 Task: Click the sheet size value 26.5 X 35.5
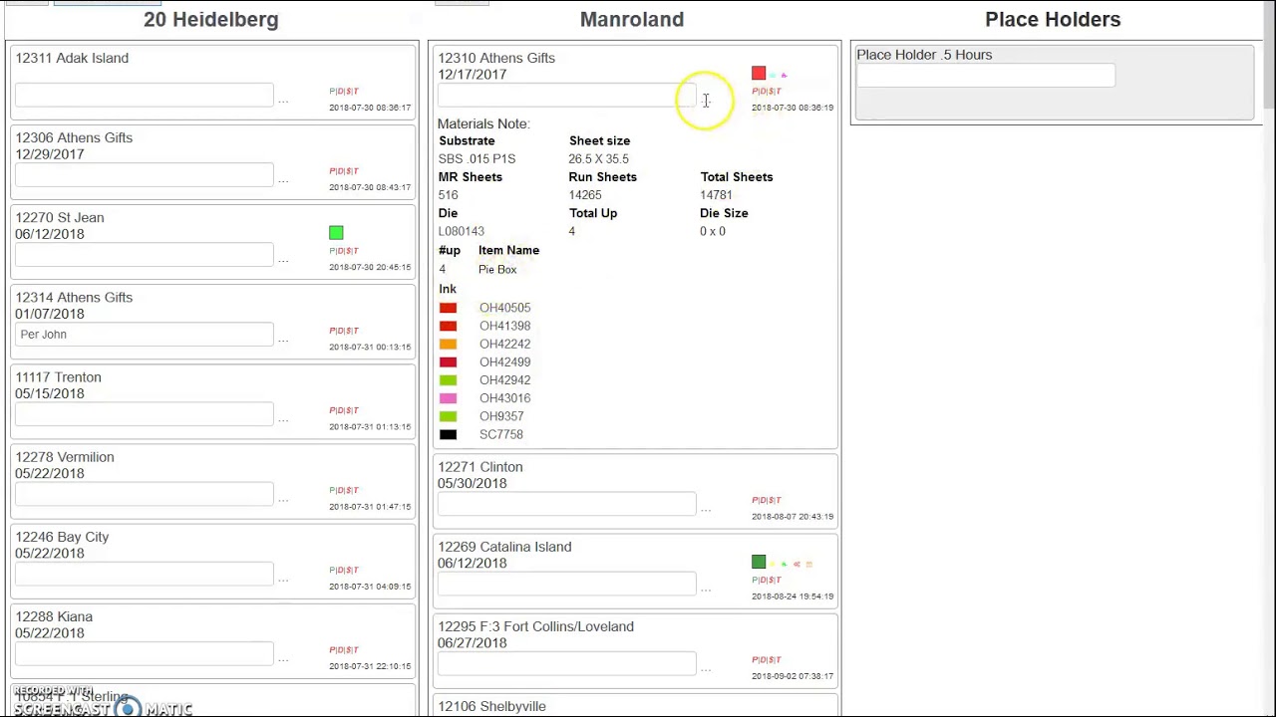coord(599,158)
